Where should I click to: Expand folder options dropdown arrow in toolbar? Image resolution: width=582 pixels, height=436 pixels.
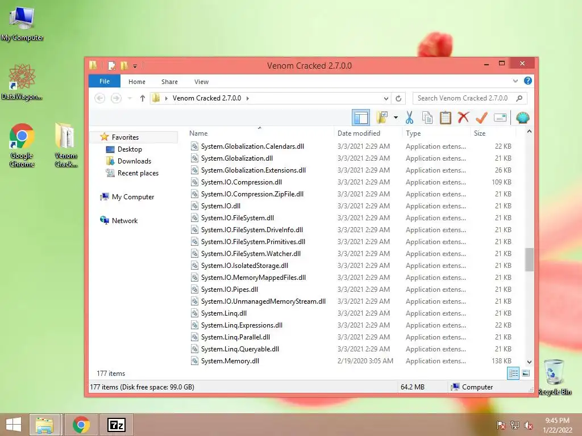click(x=396, y=118)
